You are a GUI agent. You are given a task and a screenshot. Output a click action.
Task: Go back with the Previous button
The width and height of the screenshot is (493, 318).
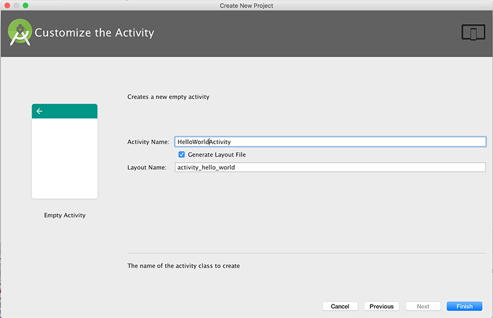coord(381,306)
